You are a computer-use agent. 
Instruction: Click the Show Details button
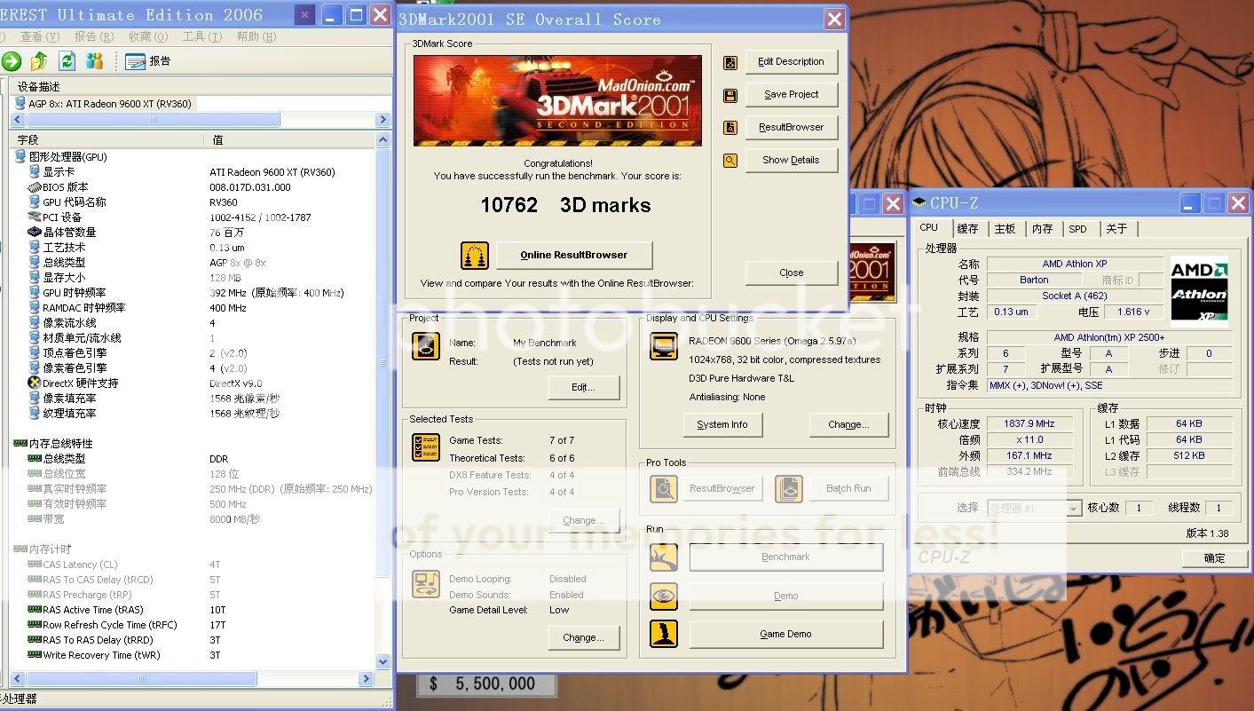click(x=791, y=161)
